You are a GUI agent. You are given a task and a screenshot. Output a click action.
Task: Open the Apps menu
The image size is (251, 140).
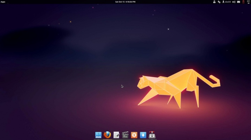(x=3, y=2)
